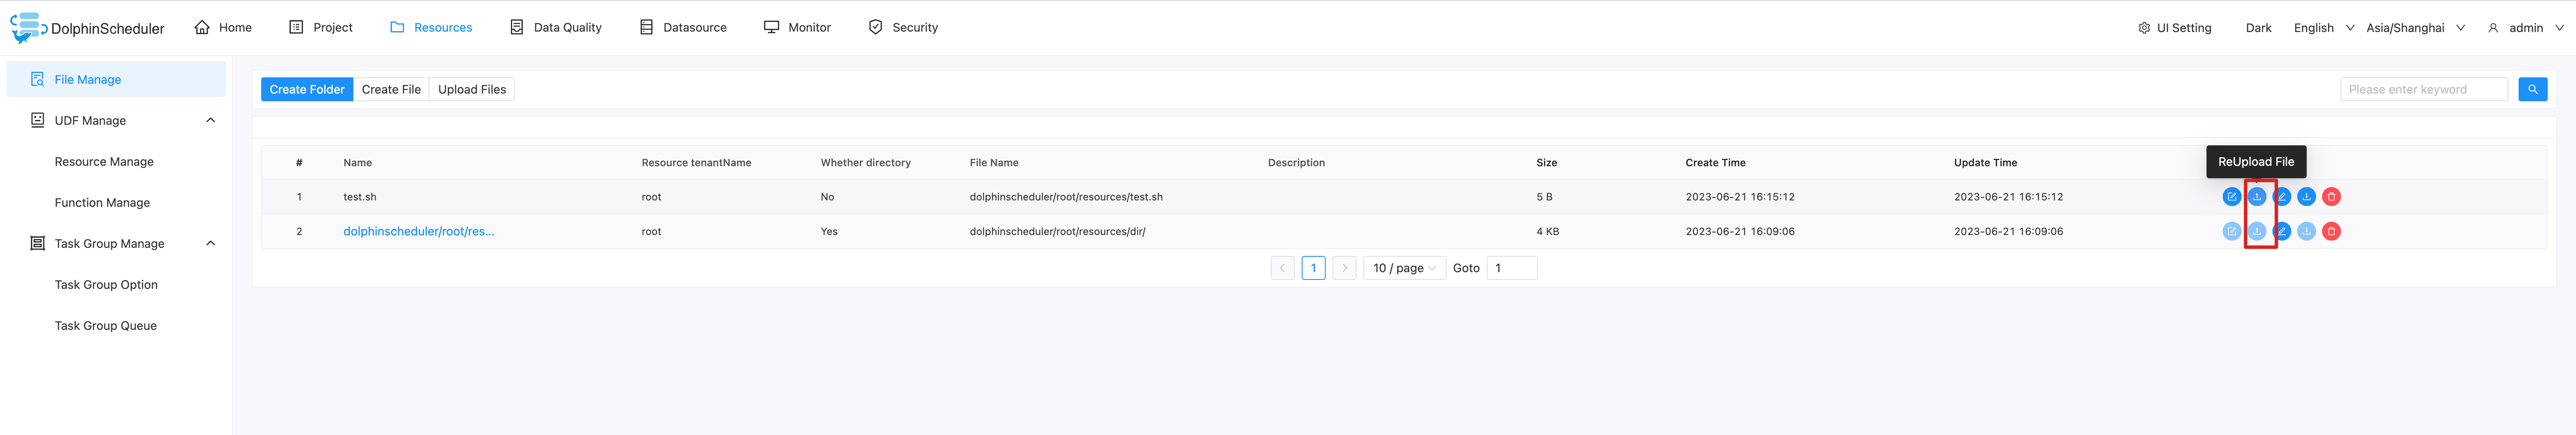Switch to Dark theme
This screenshot has width=2576, height=435.
click(x=2258, y=28)
